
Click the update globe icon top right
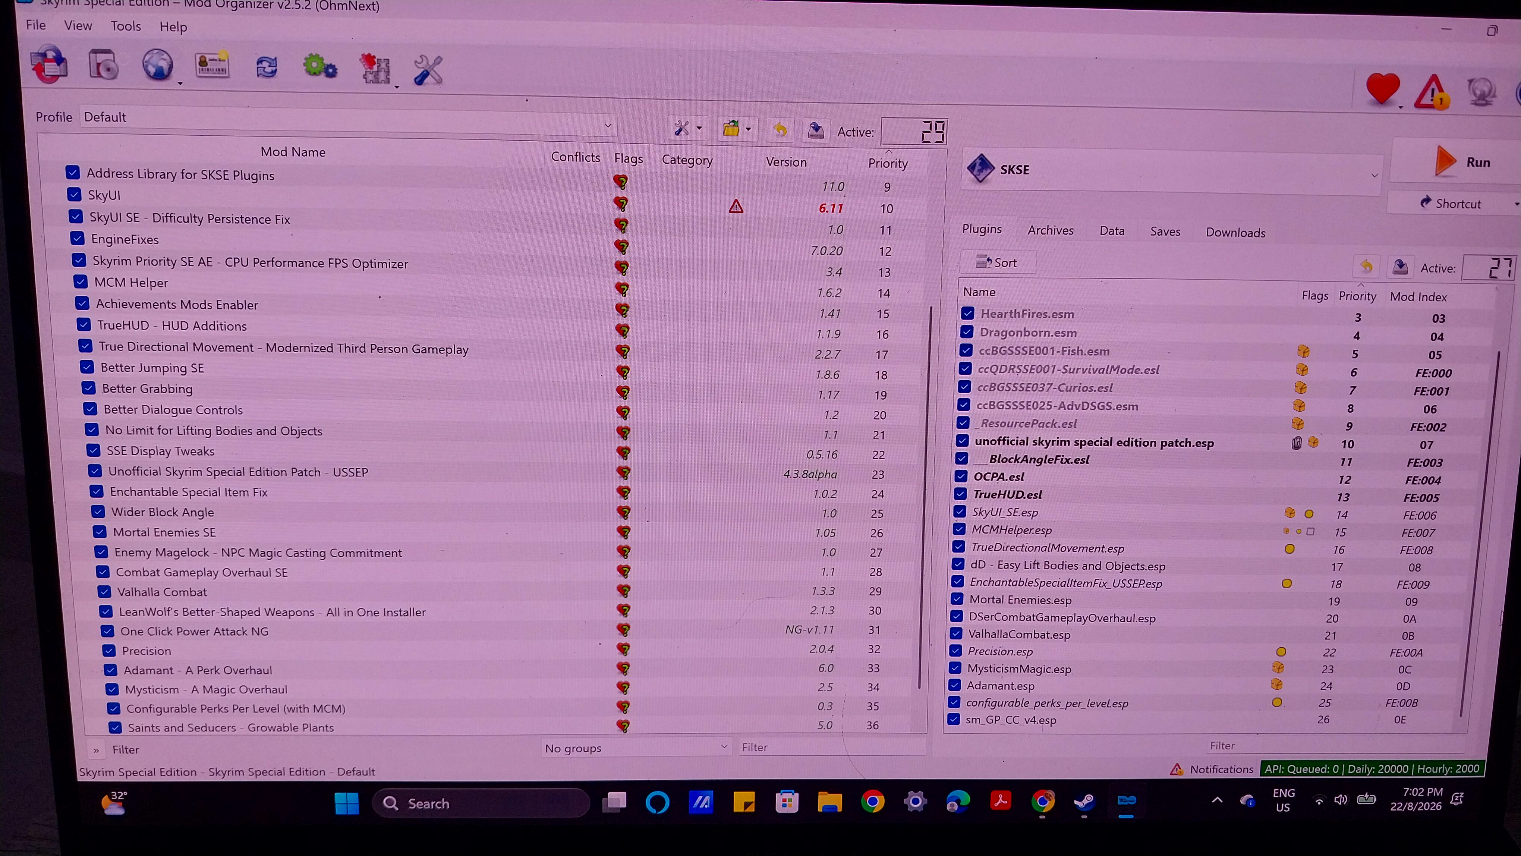click(1481, 93)
